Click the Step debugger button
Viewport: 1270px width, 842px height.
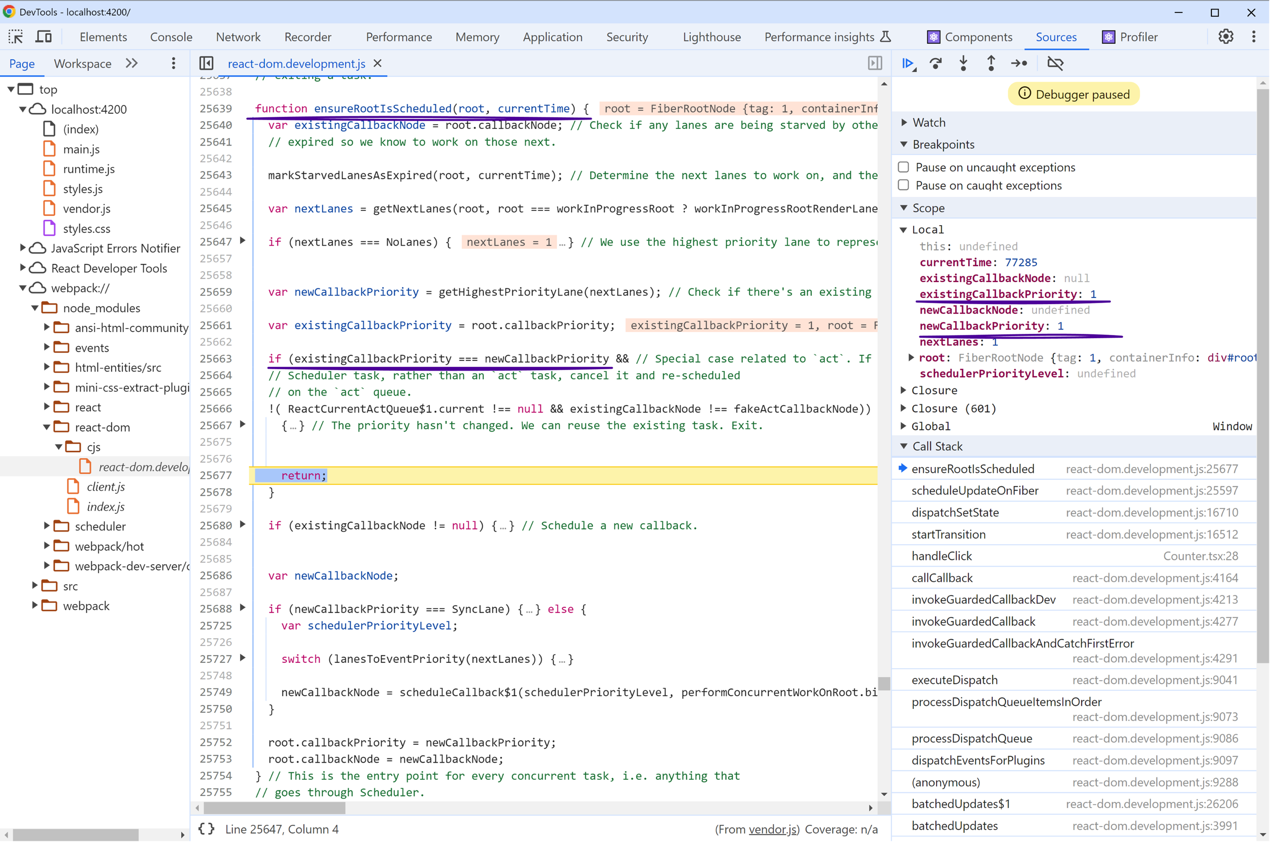(x=1019, y=63)
